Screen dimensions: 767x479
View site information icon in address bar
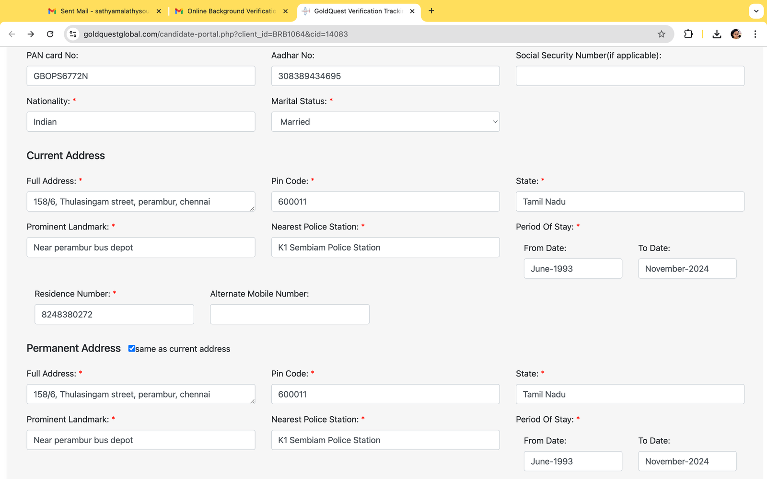click(x=73, y=34)
